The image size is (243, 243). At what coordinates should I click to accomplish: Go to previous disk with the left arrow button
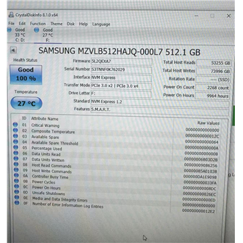coord(13,50)
